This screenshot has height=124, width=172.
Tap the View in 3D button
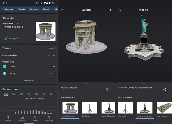pos(11,39)
